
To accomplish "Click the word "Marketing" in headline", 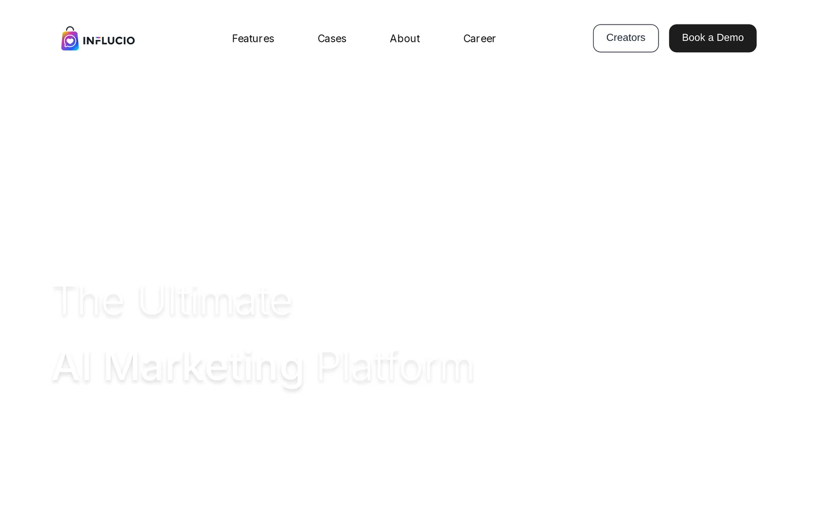I will 203,366.
